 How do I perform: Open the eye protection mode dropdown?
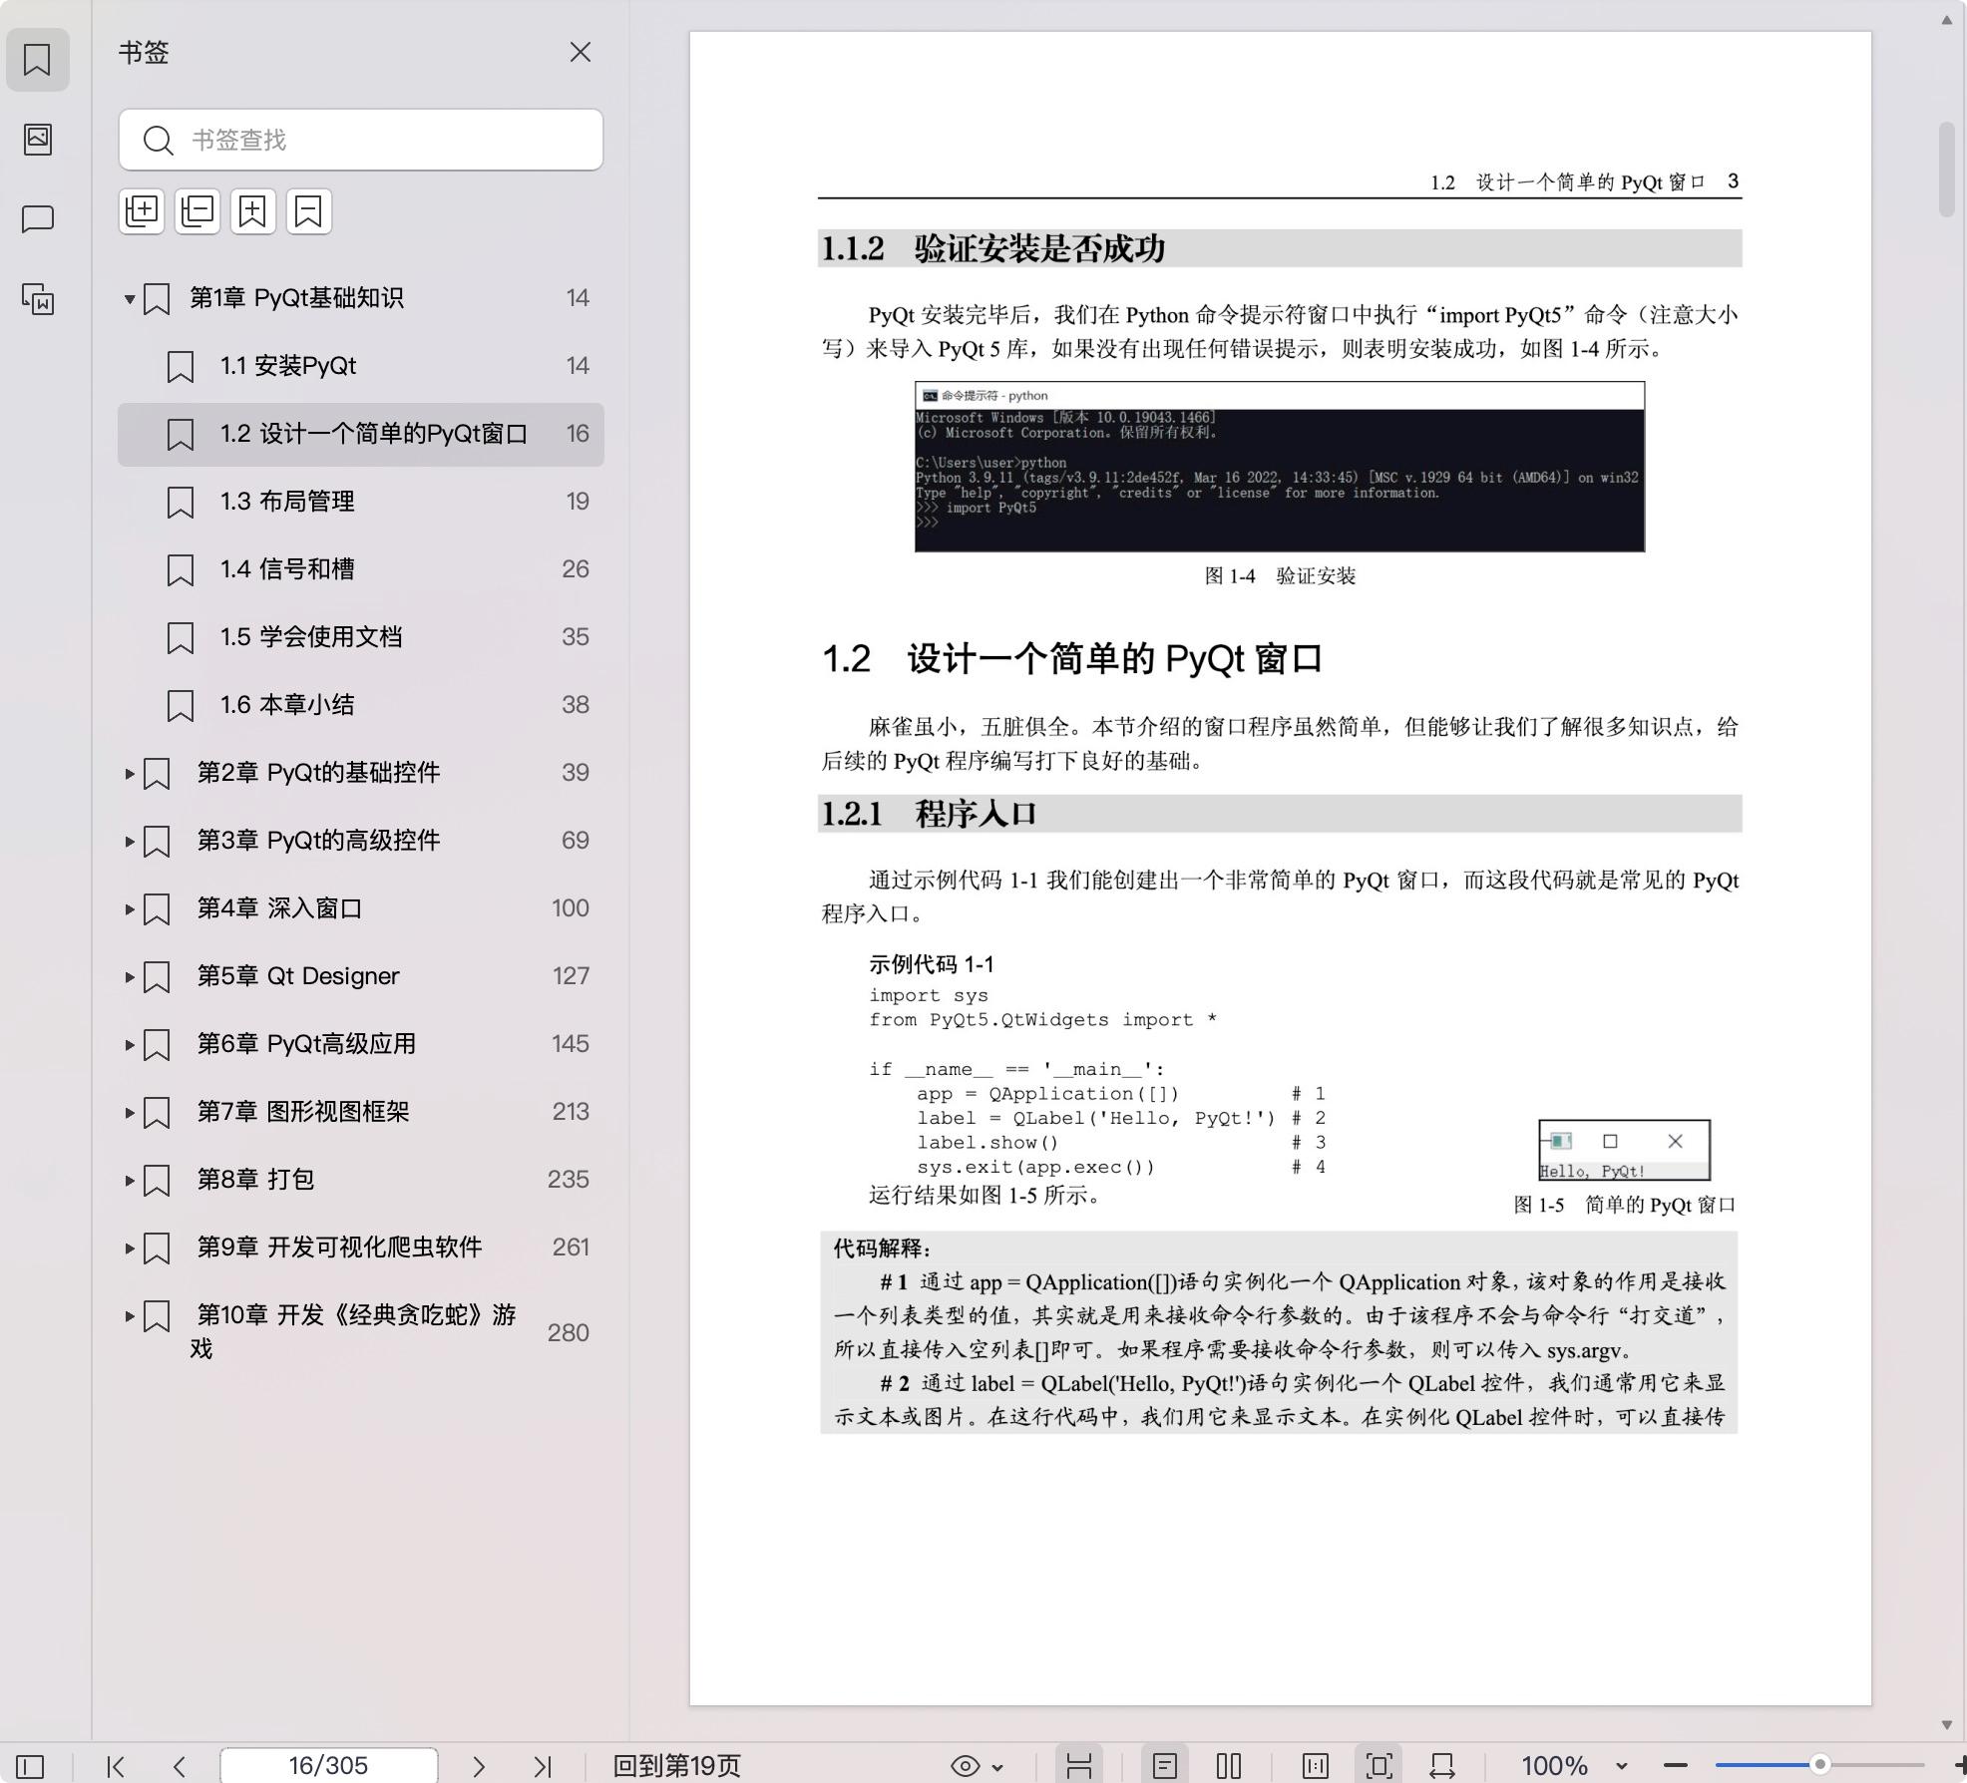[x=977, y=1766]
